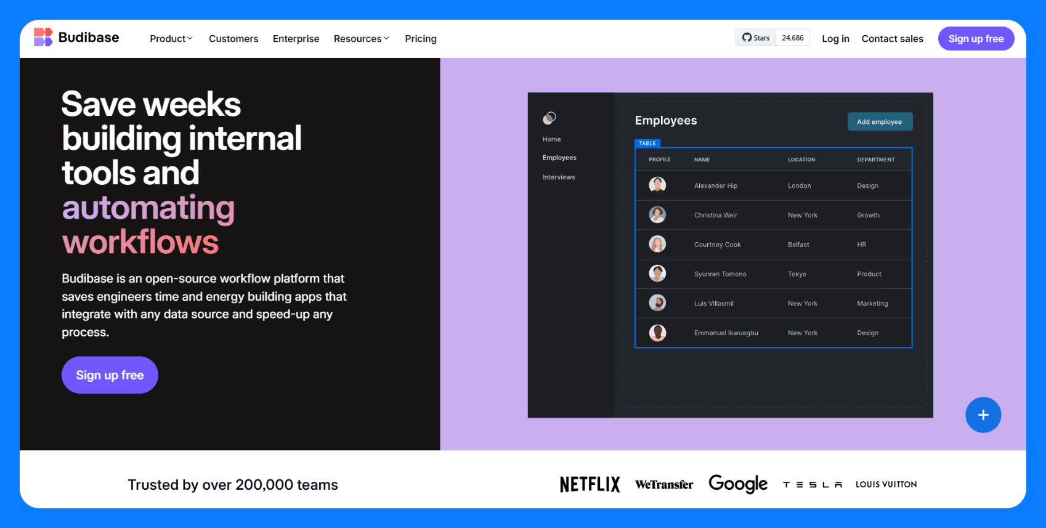Click the Product department cell
The width and height of the screenshot is (1046, 528).
pos(869,274)
